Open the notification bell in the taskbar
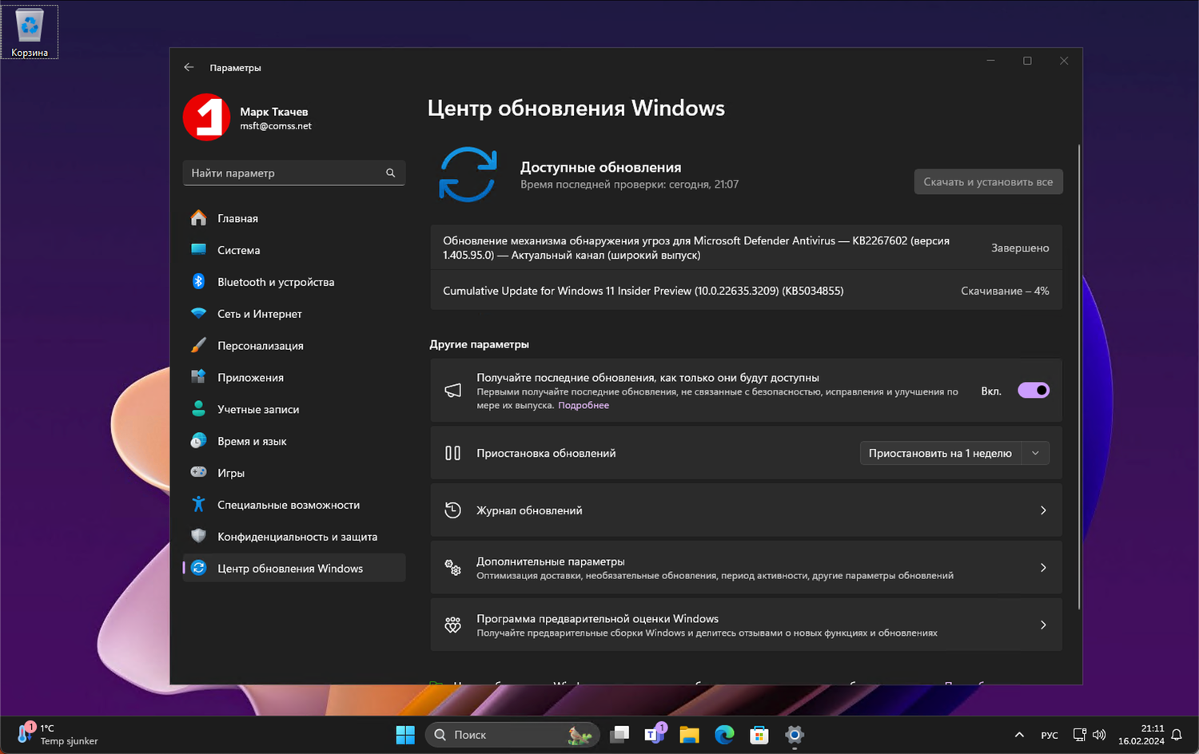 point(1177,735)
